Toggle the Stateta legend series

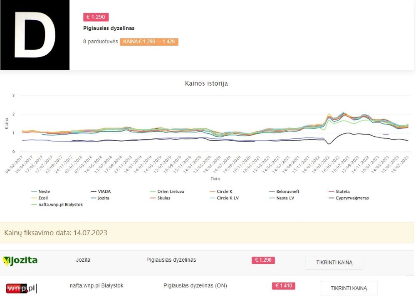pyautogui.click(x=339, y=192)
